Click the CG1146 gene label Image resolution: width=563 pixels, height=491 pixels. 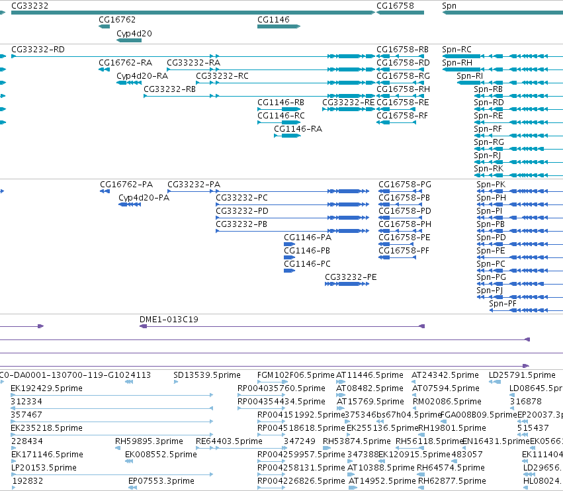(273, 20)
